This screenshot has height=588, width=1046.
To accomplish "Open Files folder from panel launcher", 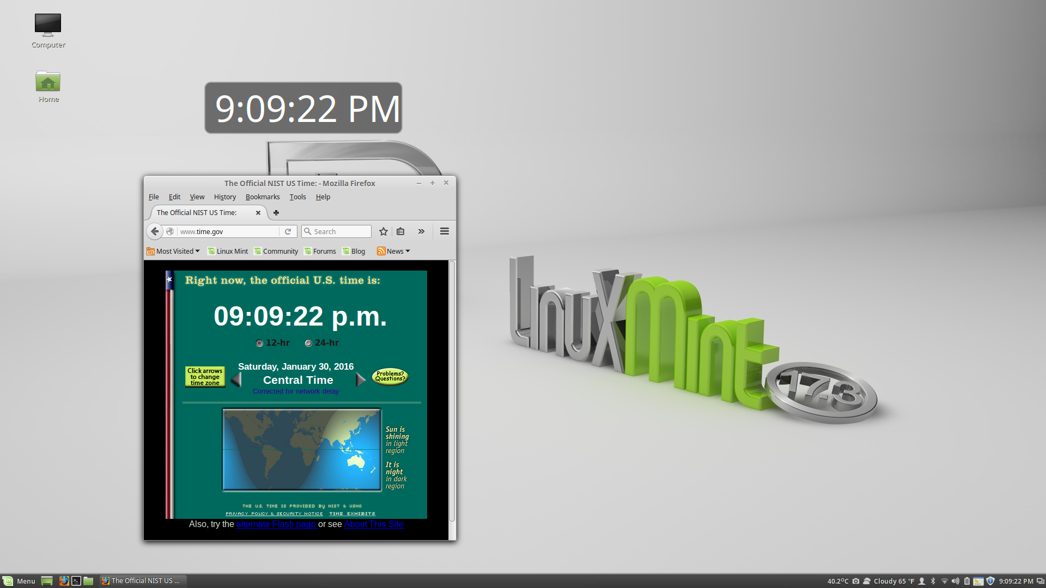I will 88,581.
